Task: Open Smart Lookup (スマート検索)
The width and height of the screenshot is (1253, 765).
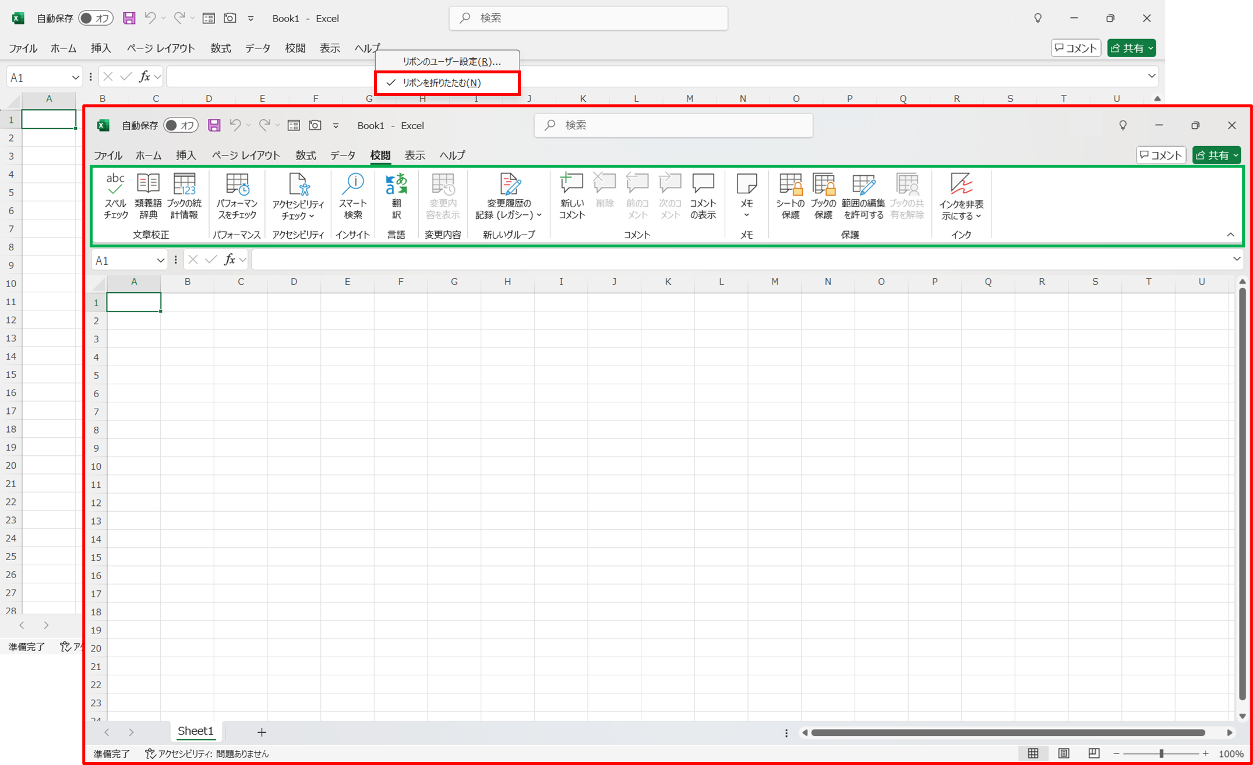Action: tap(353, 196)
